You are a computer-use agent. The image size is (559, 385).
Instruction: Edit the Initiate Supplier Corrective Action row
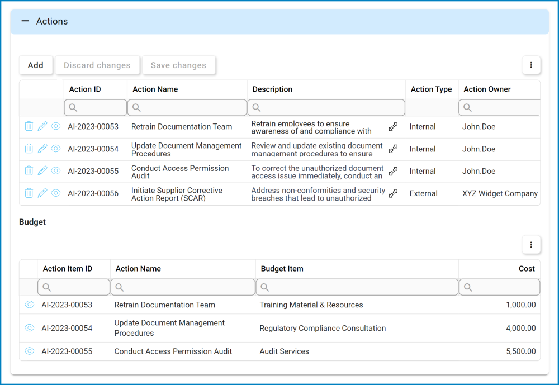42,193
